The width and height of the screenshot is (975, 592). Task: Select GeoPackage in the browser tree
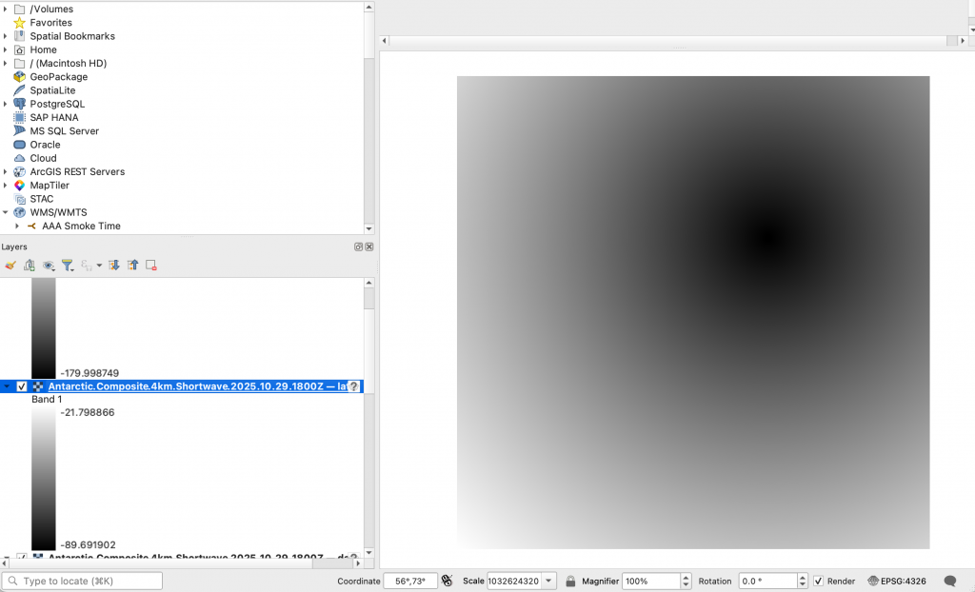click(58, 77)
